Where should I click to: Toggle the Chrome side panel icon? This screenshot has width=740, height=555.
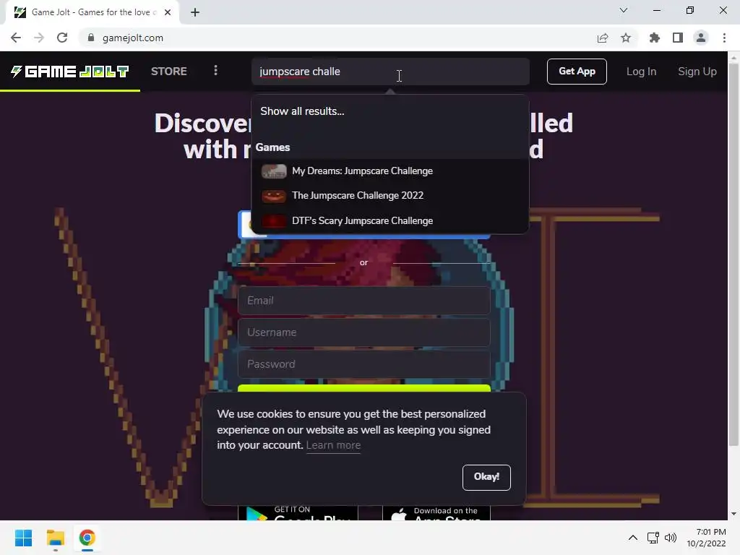[x=678, y=38]
